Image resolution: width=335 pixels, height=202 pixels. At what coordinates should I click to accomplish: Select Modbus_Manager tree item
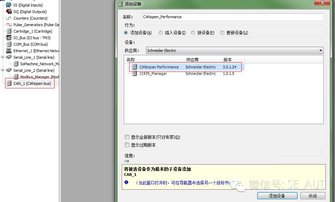click(39, 77)
